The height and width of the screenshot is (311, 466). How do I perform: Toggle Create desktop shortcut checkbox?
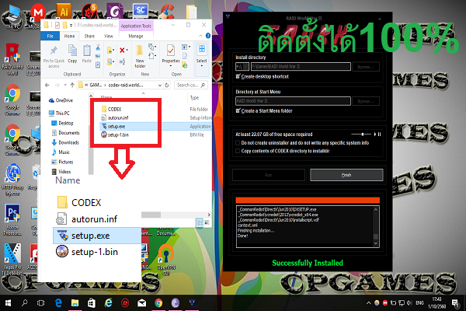[x=238, y=76]
